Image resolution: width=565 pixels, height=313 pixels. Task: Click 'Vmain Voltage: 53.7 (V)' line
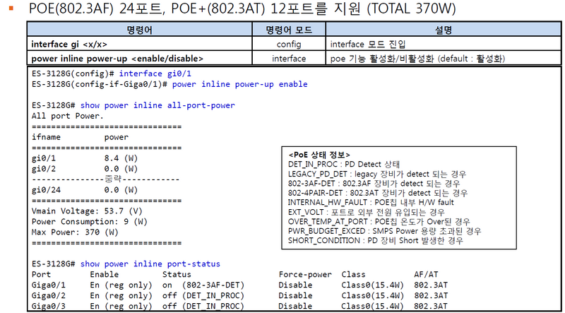87,211
